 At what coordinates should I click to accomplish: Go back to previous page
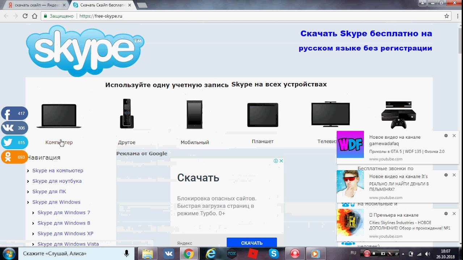coord(6,16)
